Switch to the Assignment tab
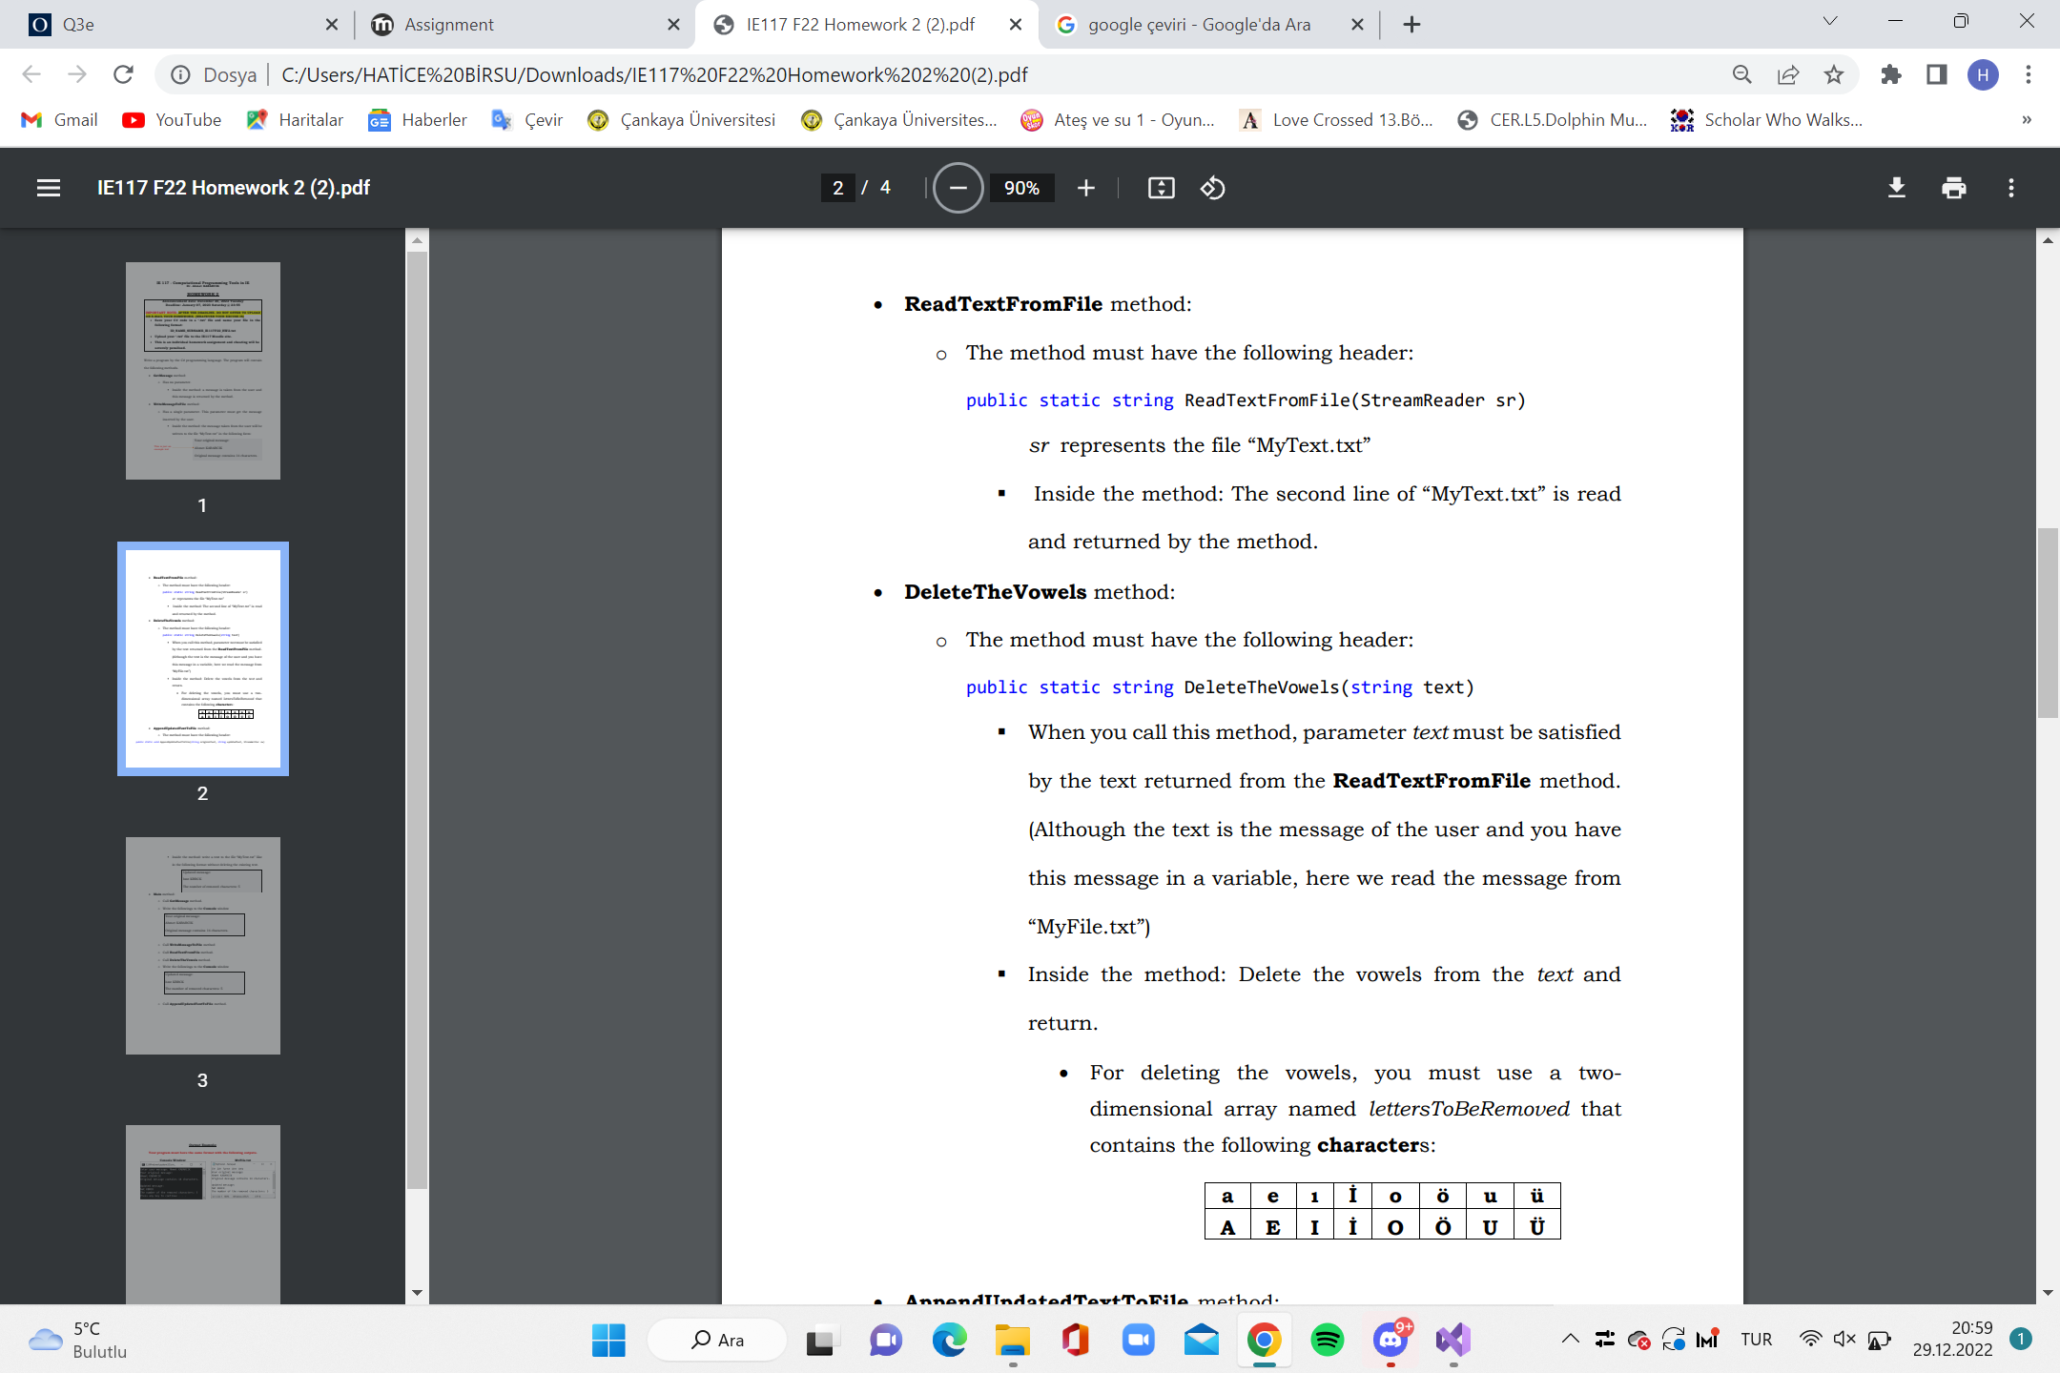The height and width of the screenshot is (1373, 2060). tap(448, 25)
